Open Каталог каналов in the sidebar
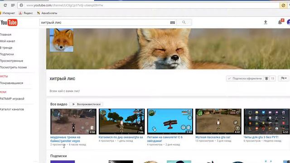Viewport: 290px width, 163px height. click(12, 109)
